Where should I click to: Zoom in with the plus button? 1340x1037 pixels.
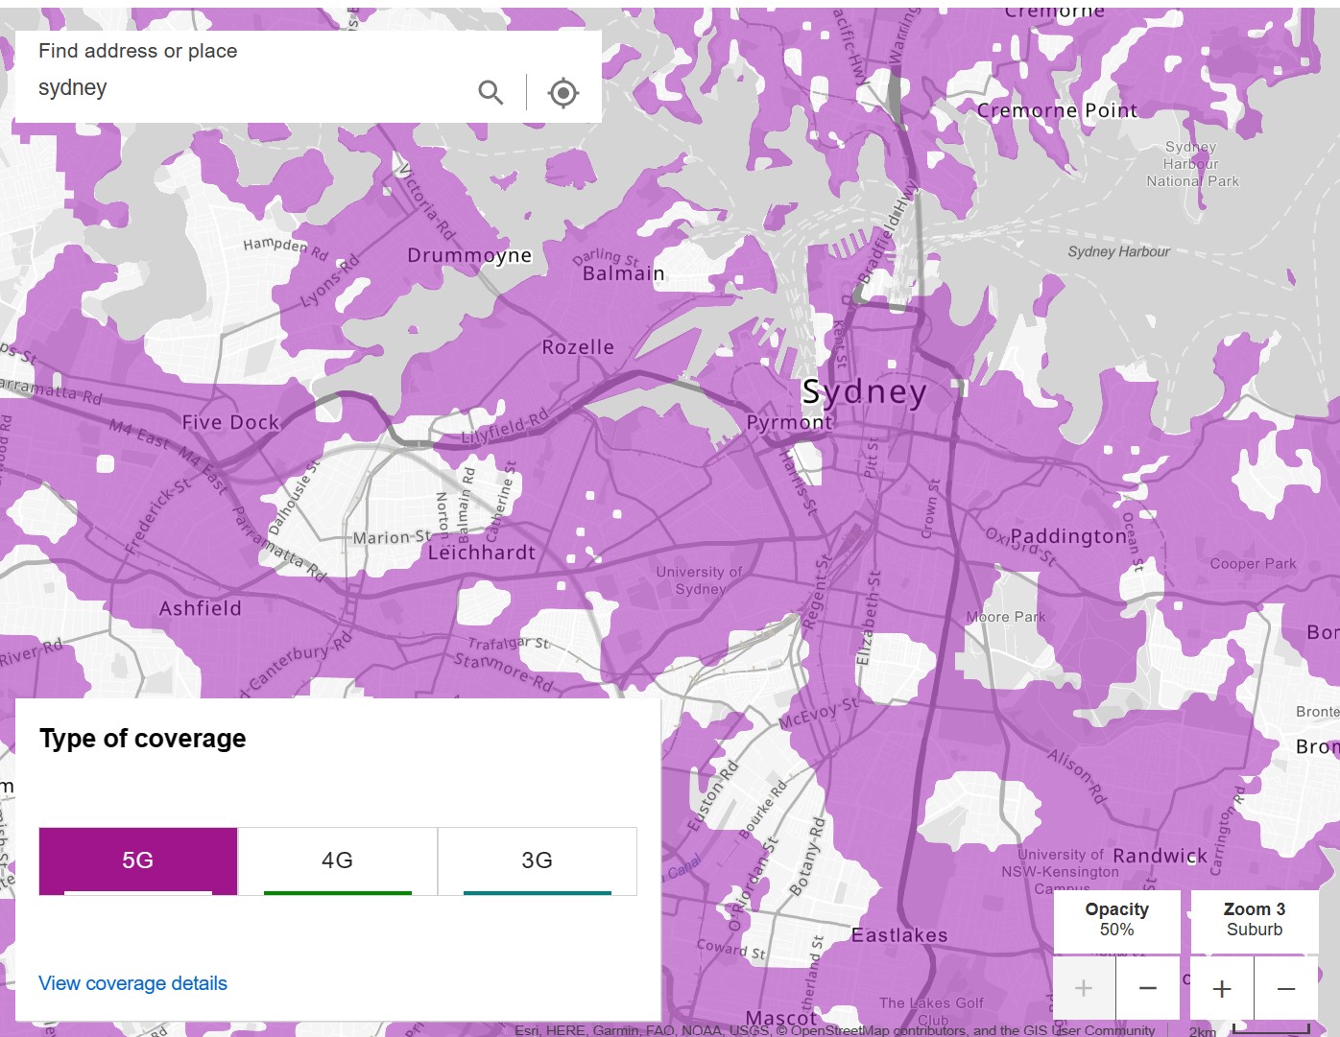tap(1222, 988)
